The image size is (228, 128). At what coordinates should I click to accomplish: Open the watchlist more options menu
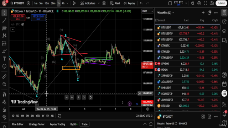click(x=216, y=13)
